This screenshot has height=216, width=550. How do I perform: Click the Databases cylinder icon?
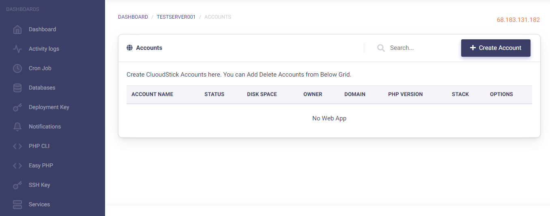tap(17, 88)
